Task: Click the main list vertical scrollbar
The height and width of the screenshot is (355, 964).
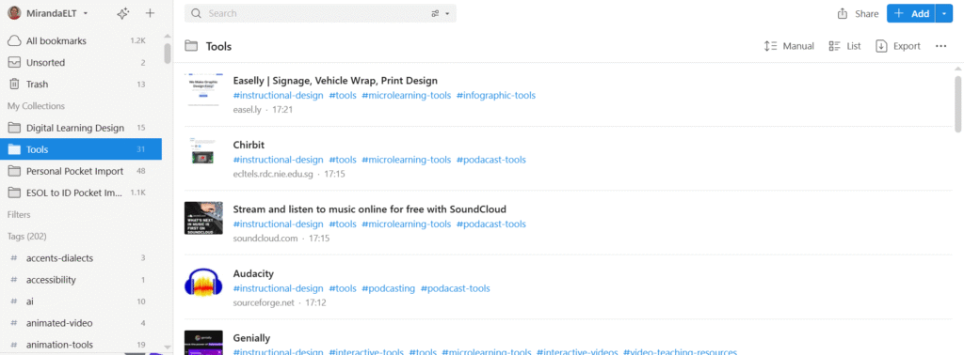Action: 957,103
